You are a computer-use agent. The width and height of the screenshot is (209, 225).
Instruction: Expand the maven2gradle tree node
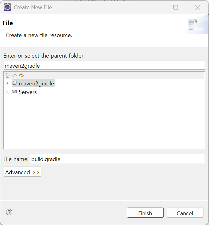point(7,83)
